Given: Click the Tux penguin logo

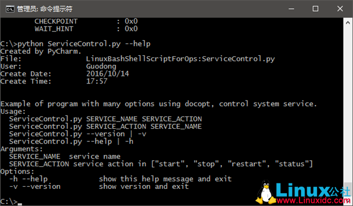Looking at the screenshot, I should (266, 192).
